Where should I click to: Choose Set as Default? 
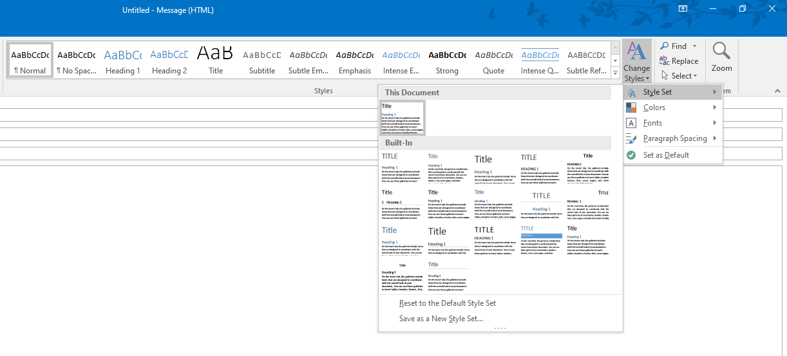[672, 155]
